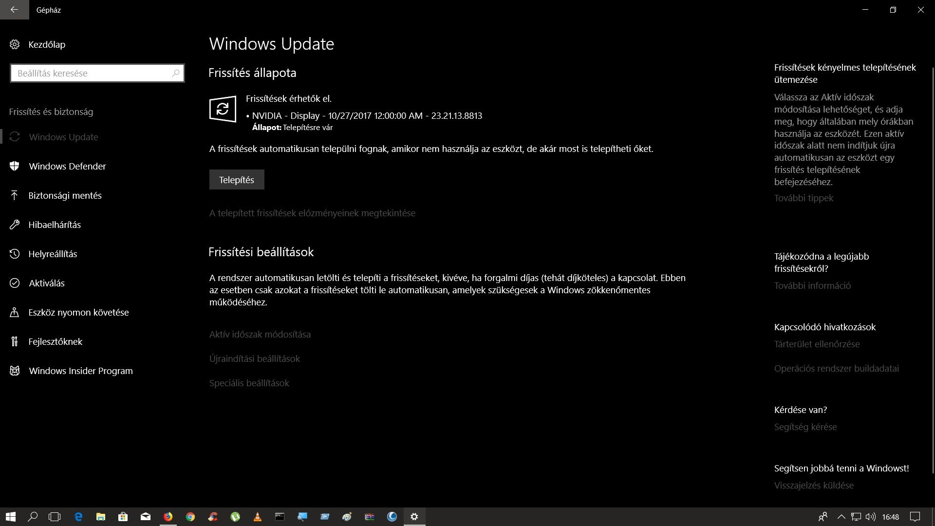Click the blue crescent taskbar icon
935x526 pixels.
[392, 517]
